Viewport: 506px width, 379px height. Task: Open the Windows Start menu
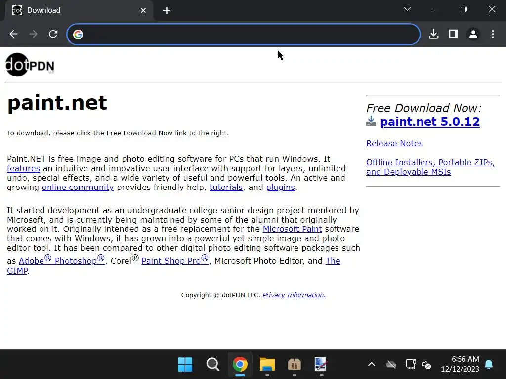tap(185, 365)
